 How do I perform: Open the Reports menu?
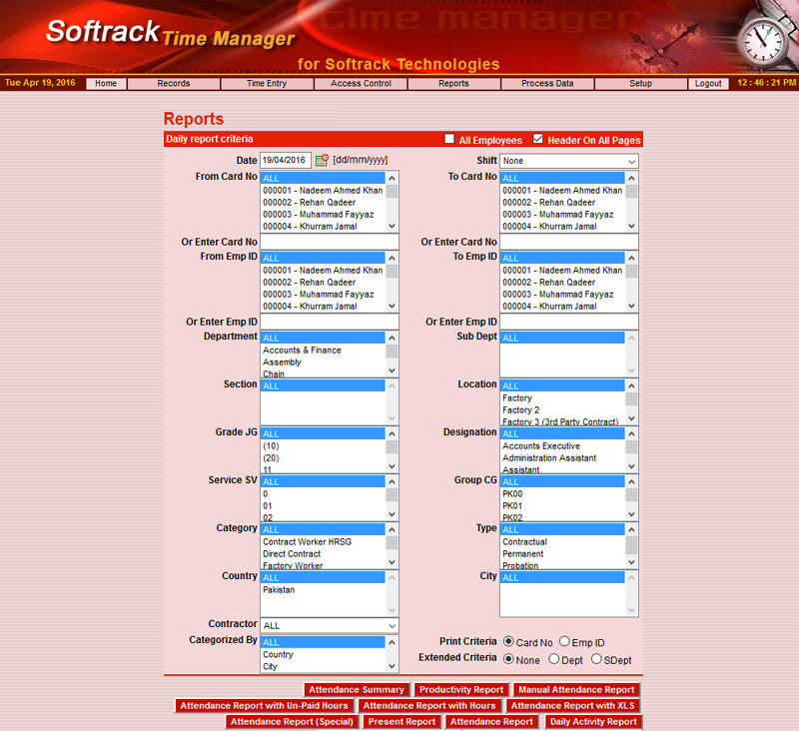pos(453,84)
